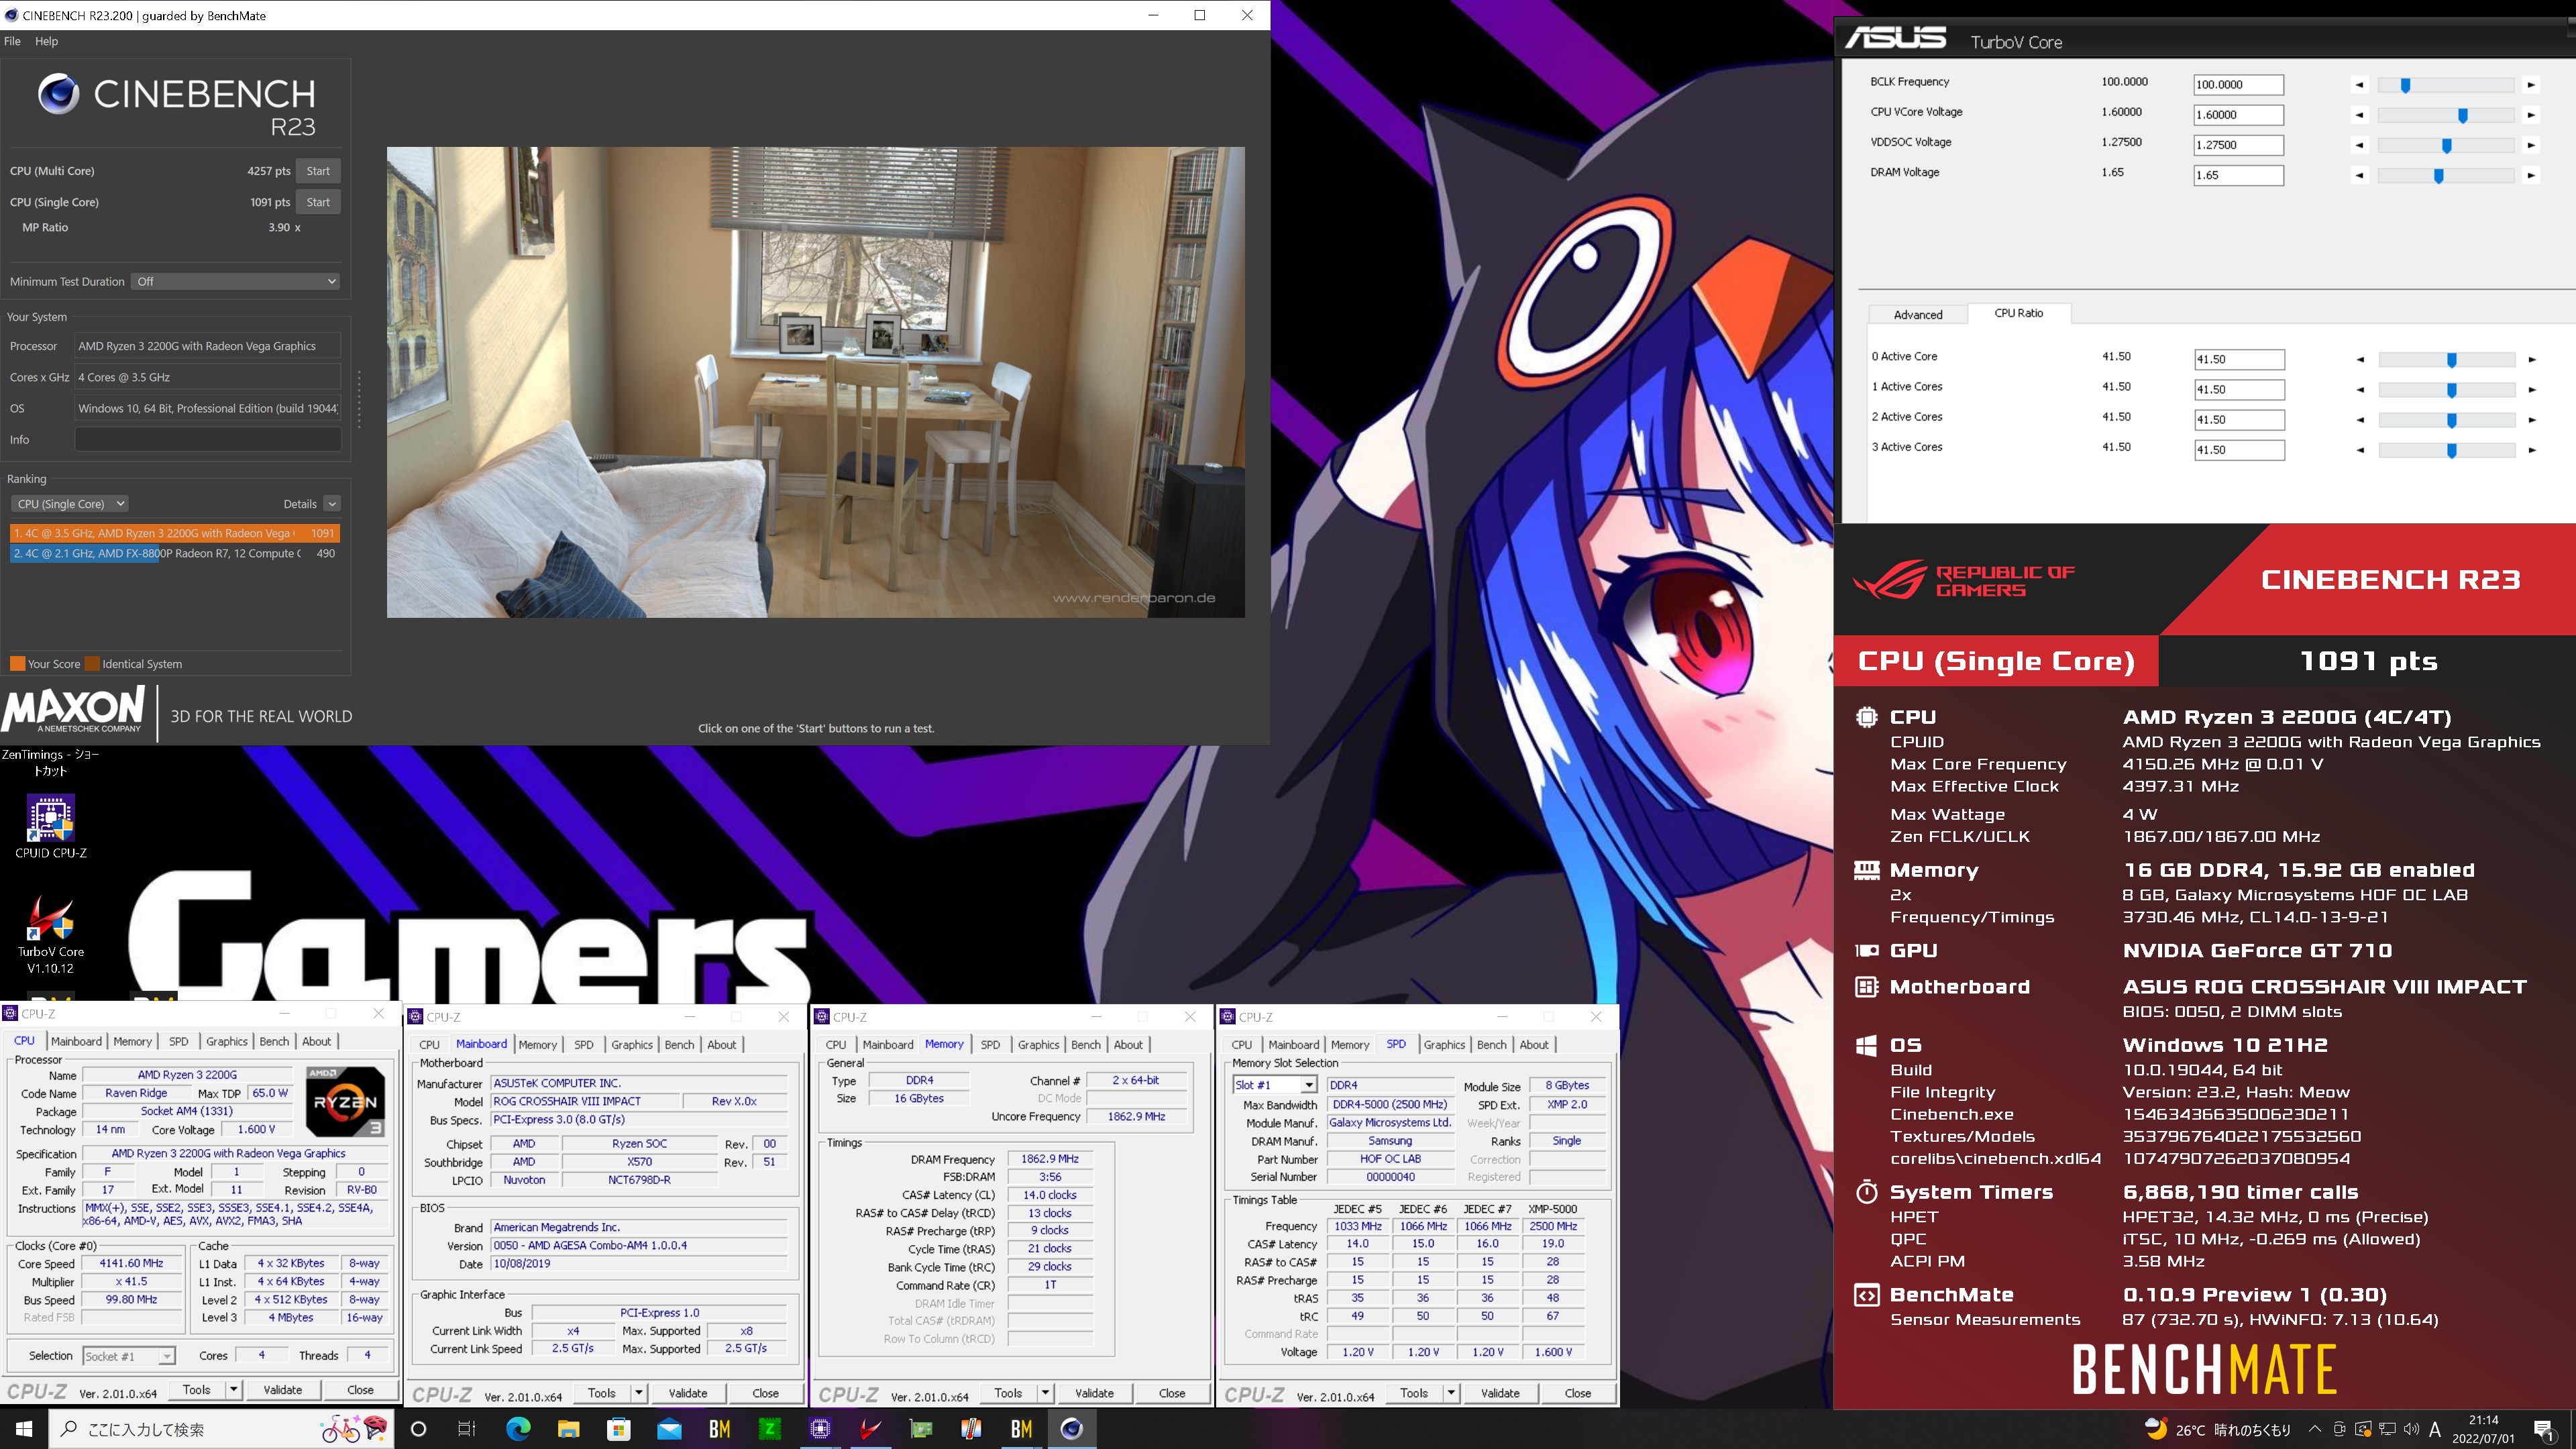The height and width of the screenshot is (1449, 2576).
Task: Open thermometer sensor app taskbar icon
Action: 970,1429
